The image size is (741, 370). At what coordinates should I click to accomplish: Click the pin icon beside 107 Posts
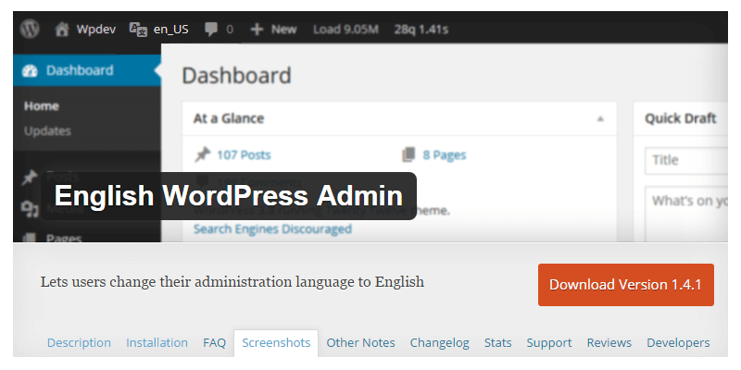coord(202,154)
